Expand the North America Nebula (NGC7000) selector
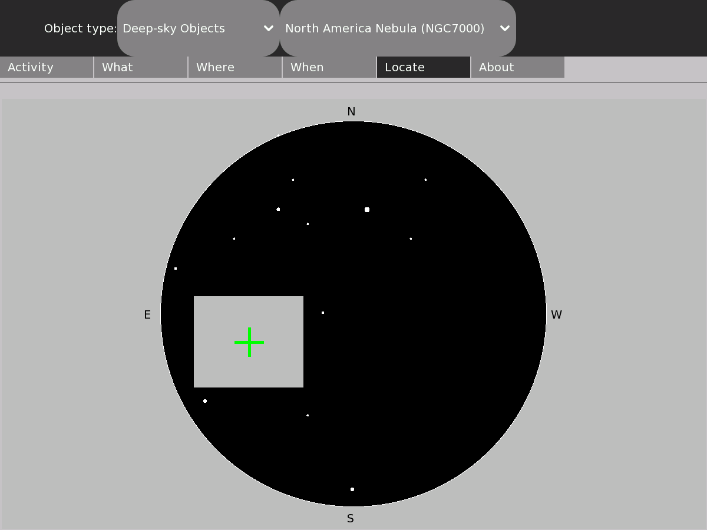This screenshot has height=530, width=707. point(398,28)
